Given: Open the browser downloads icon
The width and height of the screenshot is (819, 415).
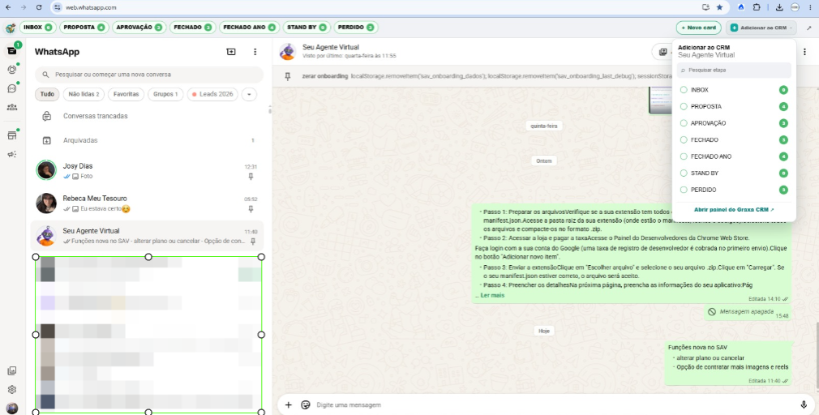Looking at the screenshot, I should 779,7.
